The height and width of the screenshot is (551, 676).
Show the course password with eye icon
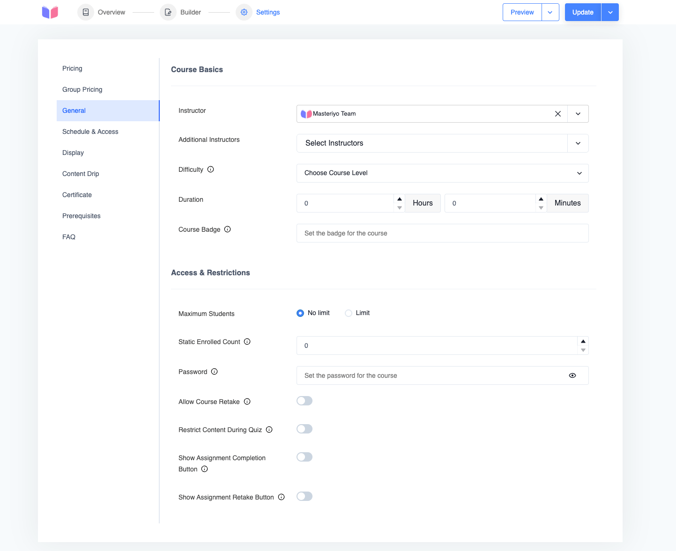[572, 375]
